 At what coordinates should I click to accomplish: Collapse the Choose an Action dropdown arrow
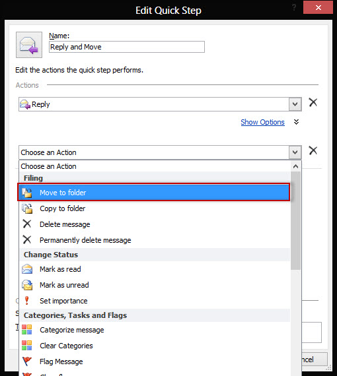295,152
